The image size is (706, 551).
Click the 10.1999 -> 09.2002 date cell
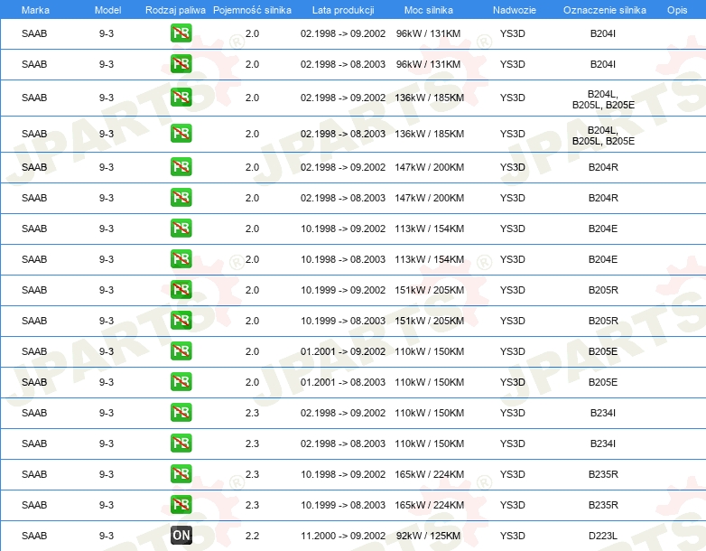[343, 290]
